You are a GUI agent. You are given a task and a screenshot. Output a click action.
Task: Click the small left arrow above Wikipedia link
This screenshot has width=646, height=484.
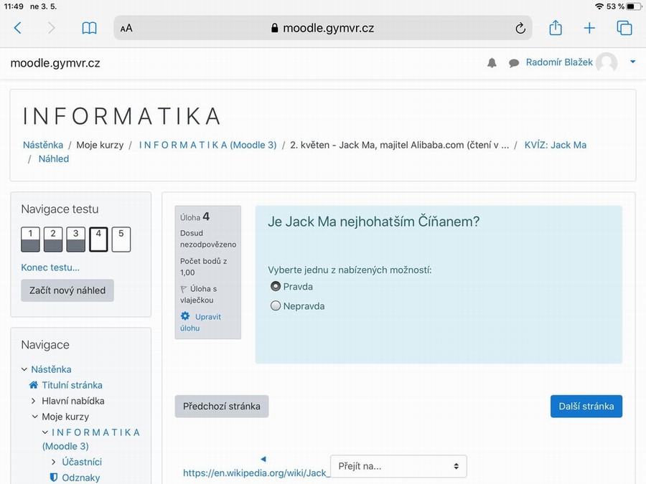click(x=263, y=459)
